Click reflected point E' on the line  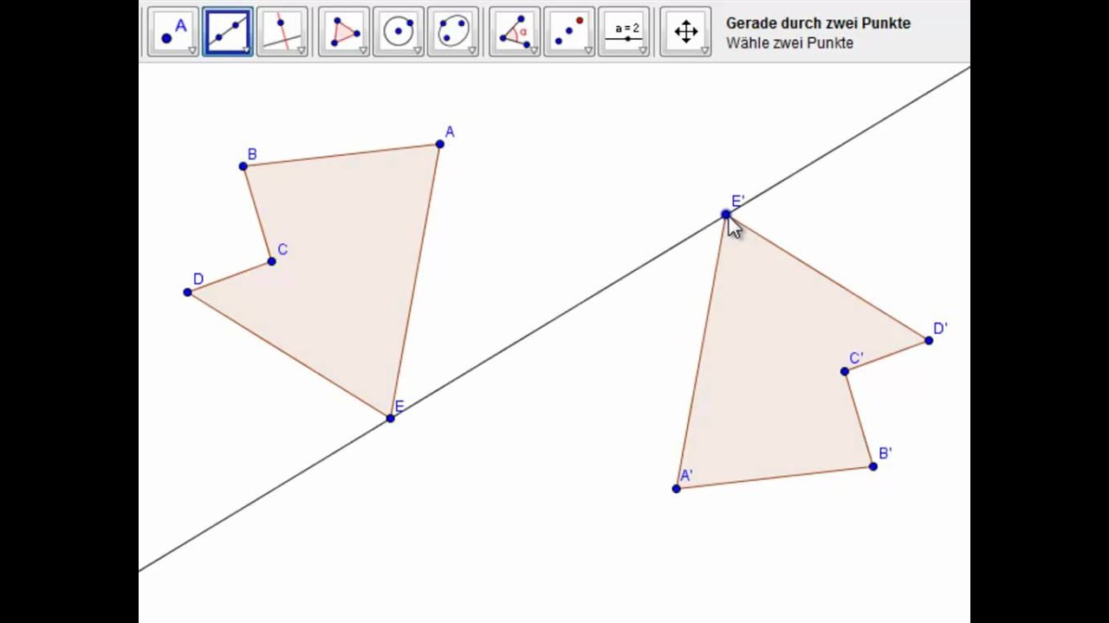coord(726,215)
